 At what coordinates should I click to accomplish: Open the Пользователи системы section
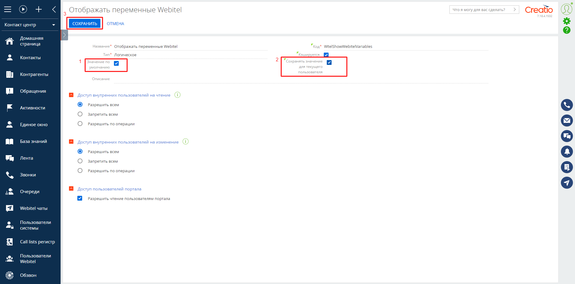click(30, 225)
